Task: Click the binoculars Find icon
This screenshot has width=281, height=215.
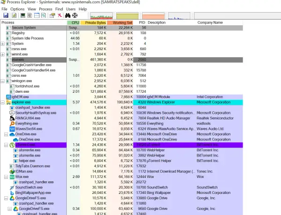Action: tap(67, 15)
